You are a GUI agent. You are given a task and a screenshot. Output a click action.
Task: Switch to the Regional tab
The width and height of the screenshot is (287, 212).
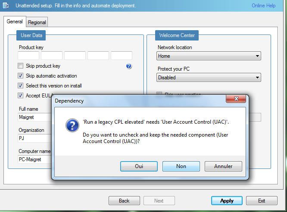coord(37,22)
